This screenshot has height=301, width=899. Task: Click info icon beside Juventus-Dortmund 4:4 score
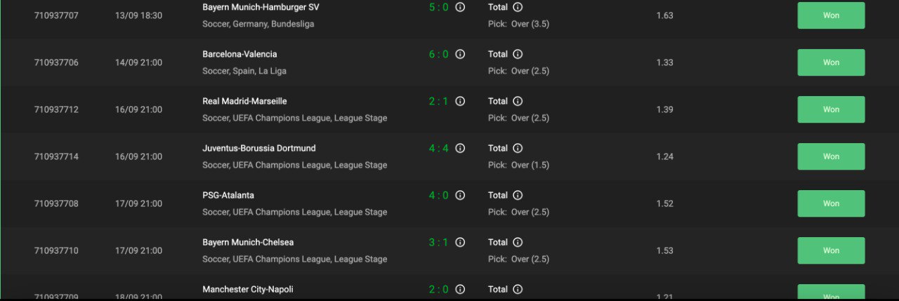460,148
